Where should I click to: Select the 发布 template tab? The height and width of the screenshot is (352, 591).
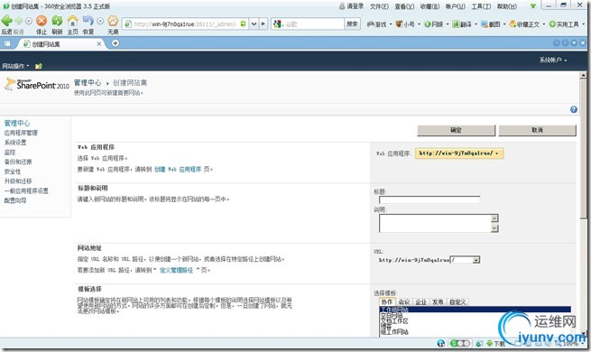pyautogui.click(x=438, y=301)
